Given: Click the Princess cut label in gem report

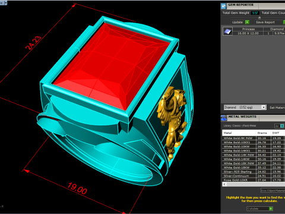Looking at the screenshot, I should coord(248,29).
